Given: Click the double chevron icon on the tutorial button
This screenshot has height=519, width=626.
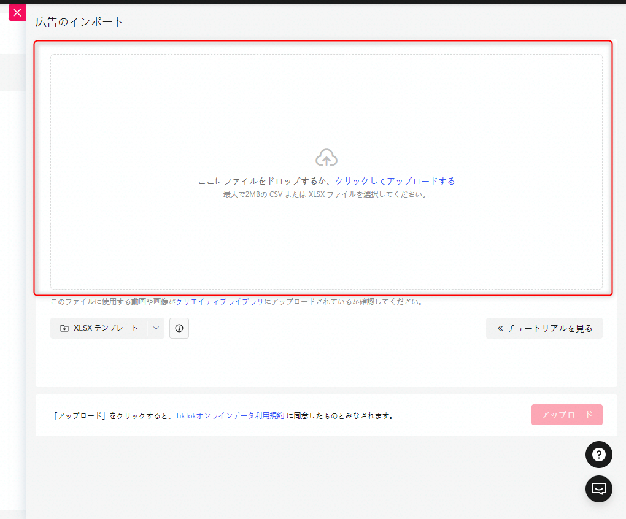Looking at the screenshot, I should pos(500,328).
